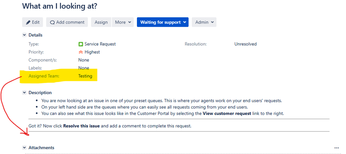This screenshot has width=346, height=154.
Task: Click the issue title What am I looking at?
Action: (60, 6)
